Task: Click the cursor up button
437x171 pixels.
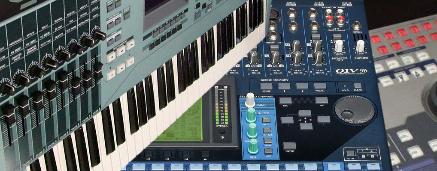Action: point(305,113)
